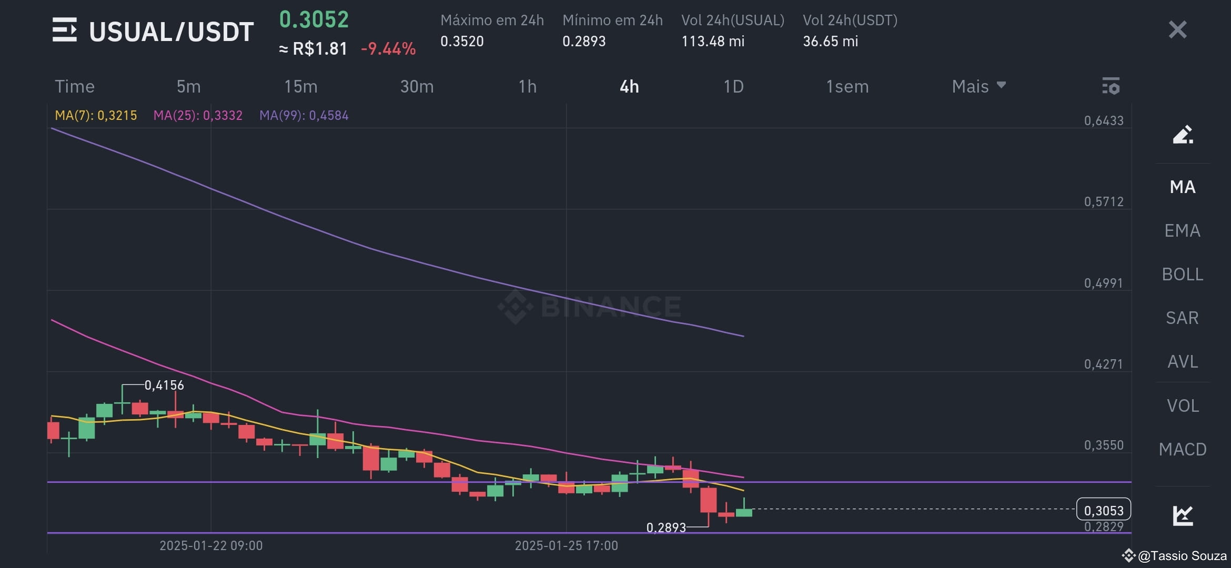Select the 1D timeframe
1231x568 pixels.
click(733, 86)
